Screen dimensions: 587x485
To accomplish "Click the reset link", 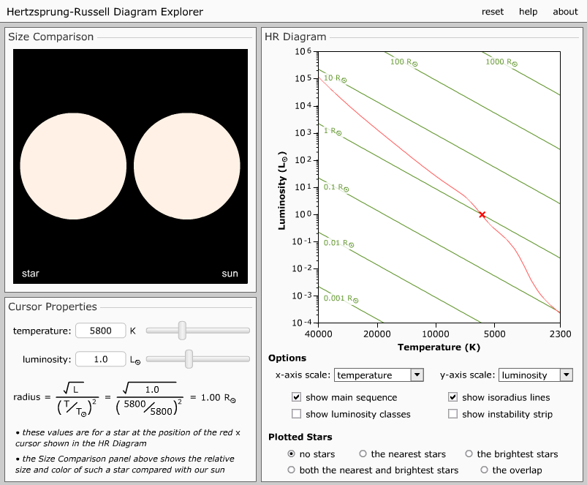I will (493, 12).
